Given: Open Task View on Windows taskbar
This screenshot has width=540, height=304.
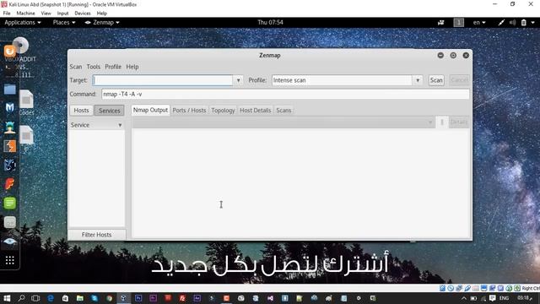Looking at the screenshot, I should [35, 298].
